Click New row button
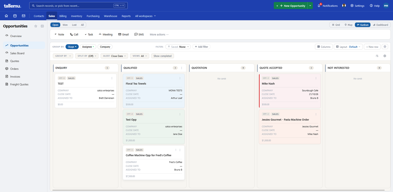 coord(372,47)
